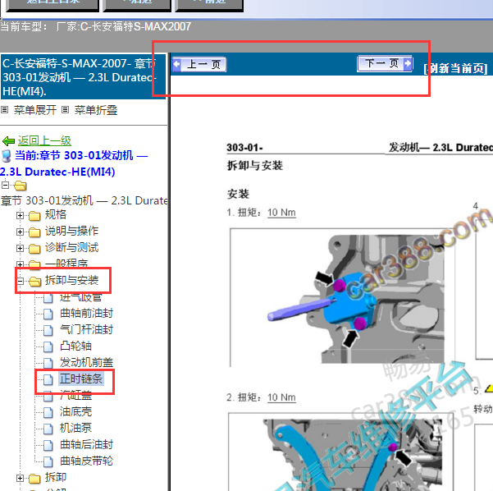Select the 规格 folder icon
Viewport: 493px width, 491px height.
[34, 216]
